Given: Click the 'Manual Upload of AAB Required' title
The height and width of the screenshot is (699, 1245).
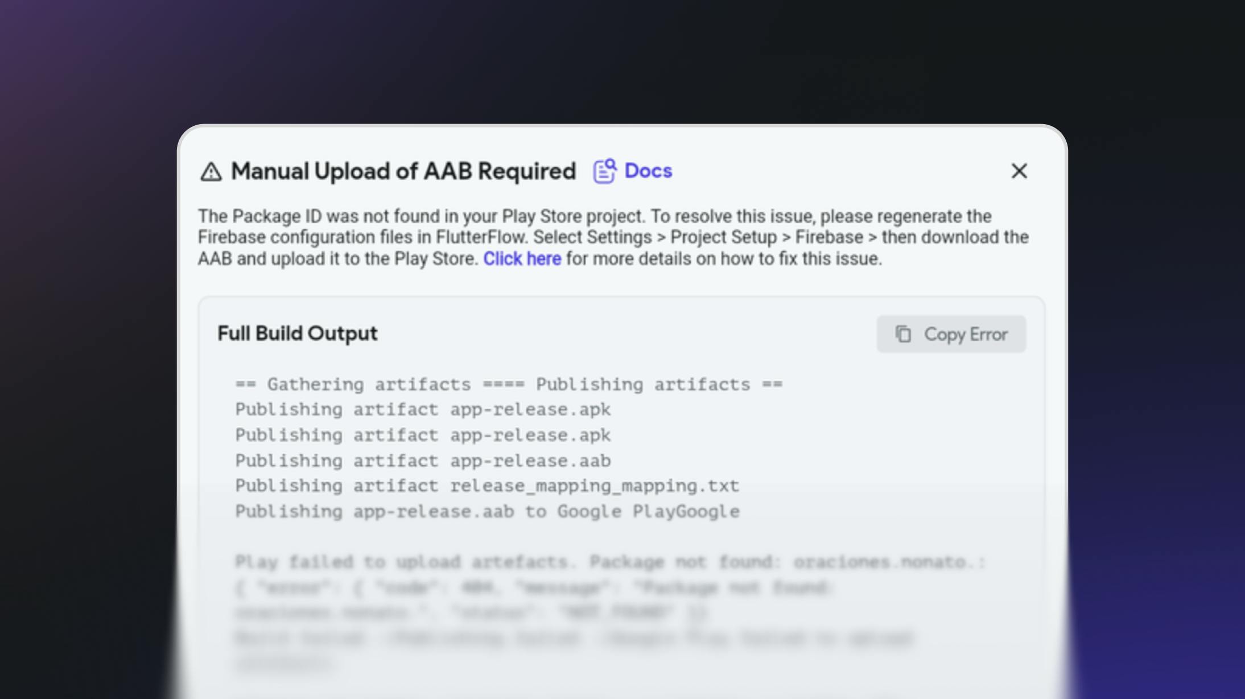Looking at the screenshot, I should click(x=403, y=171).
